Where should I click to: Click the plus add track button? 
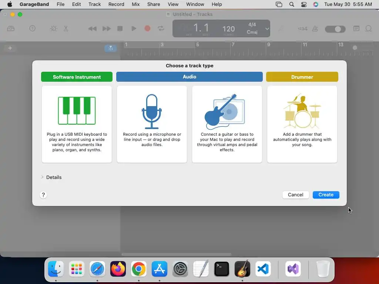[x=10, y=48]
